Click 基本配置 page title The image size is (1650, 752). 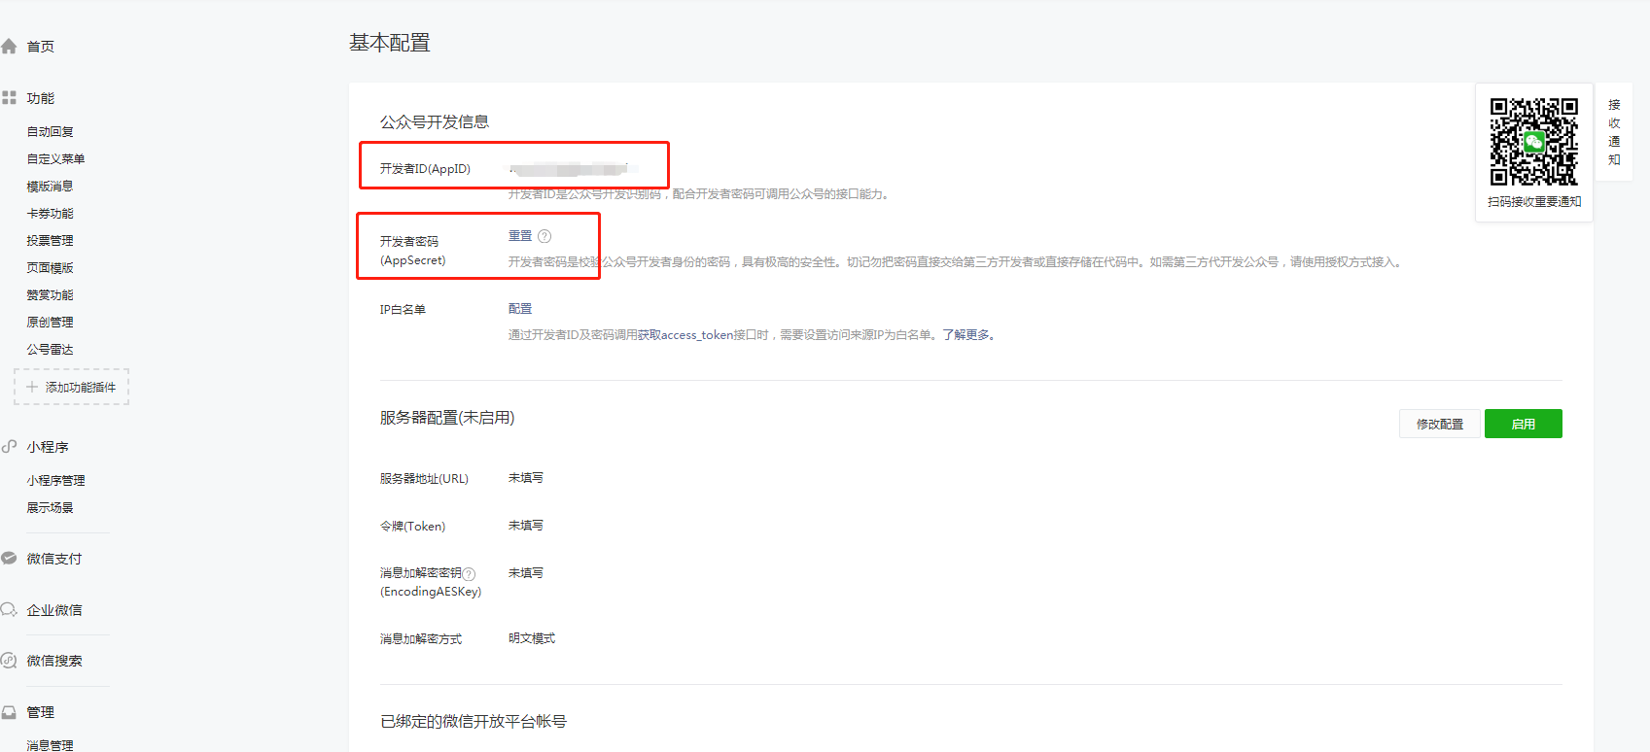coord(390,43)
